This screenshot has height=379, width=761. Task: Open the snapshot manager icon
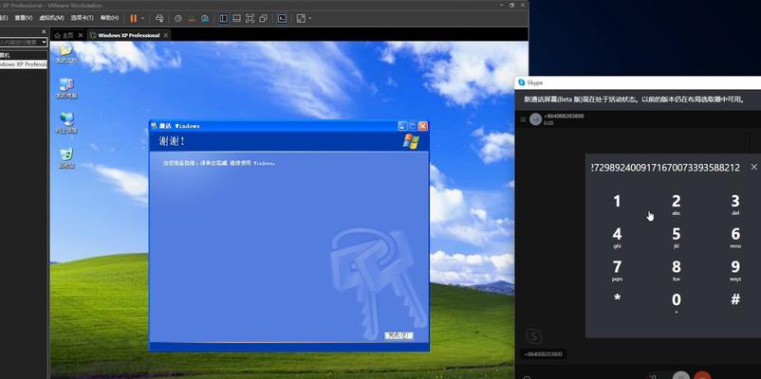205,18
